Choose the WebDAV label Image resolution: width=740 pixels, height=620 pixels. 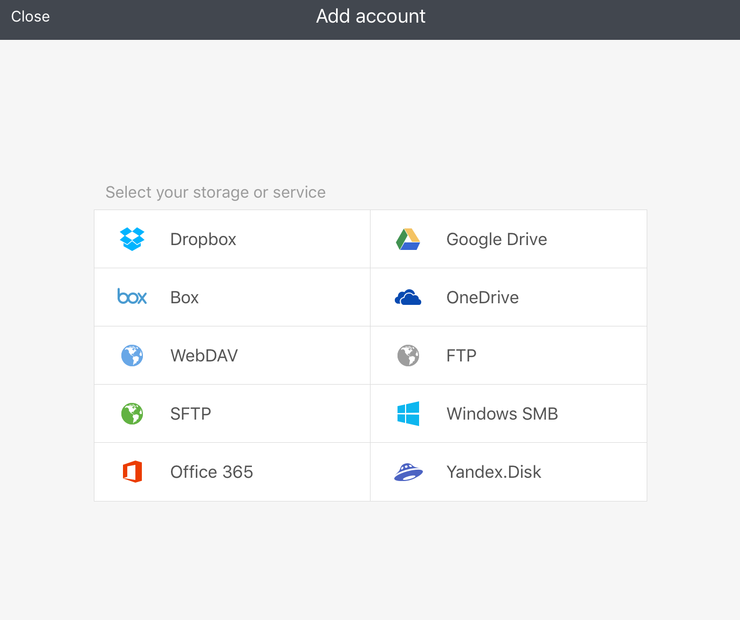pyautogui.click(x=204, y=356)
